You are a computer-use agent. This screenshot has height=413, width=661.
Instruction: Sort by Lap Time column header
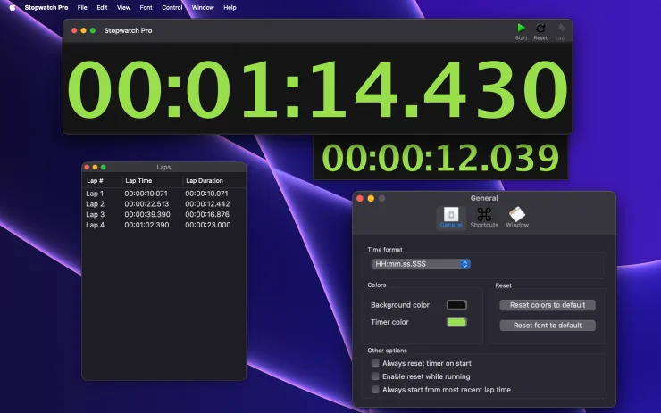(x=138, y=180)
